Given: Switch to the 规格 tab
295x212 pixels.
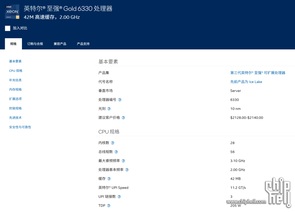Looking at the screenshot, I should click(x=13, y=44).
